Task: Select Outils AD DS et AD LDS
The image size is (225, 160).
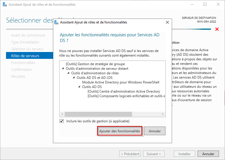Action: pyautogui.click(x=94, y=78)
